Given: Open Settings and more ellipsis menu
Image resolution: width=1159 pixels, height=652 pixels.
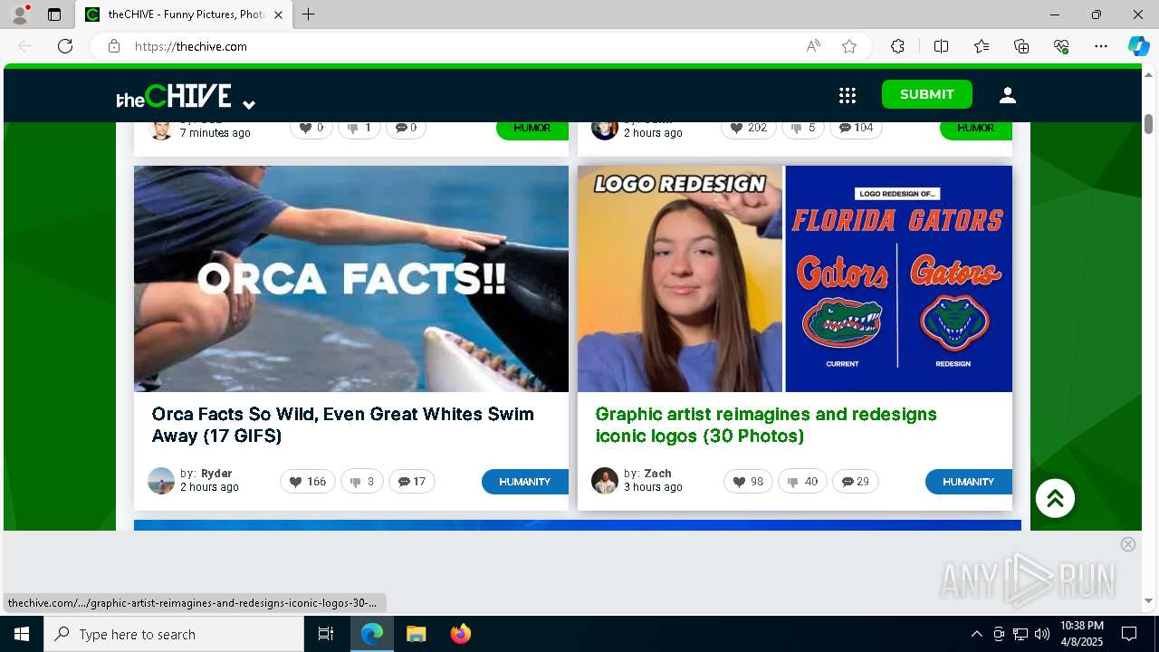Looking at the screenshot, I should coord(1101,46).
